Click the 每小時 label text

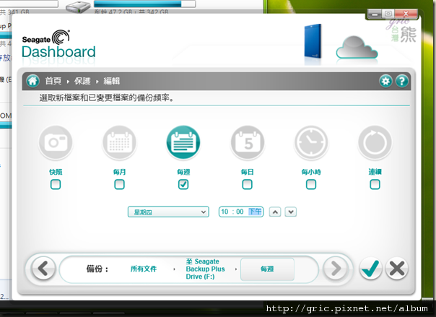point(311,172)
